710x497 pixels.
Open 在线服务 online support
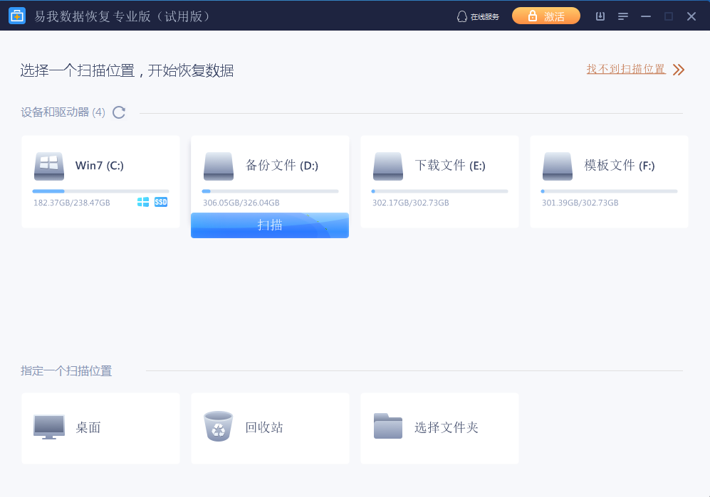point(481,15)
